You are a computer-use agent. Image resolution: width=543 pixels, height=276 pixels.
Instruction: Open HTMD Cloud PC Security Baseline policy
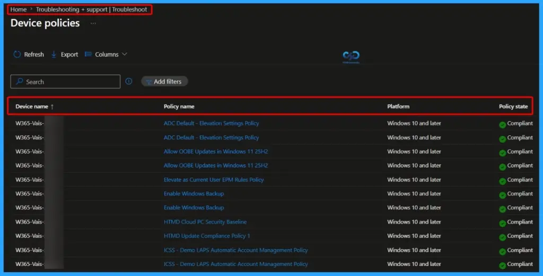[205, 222]
